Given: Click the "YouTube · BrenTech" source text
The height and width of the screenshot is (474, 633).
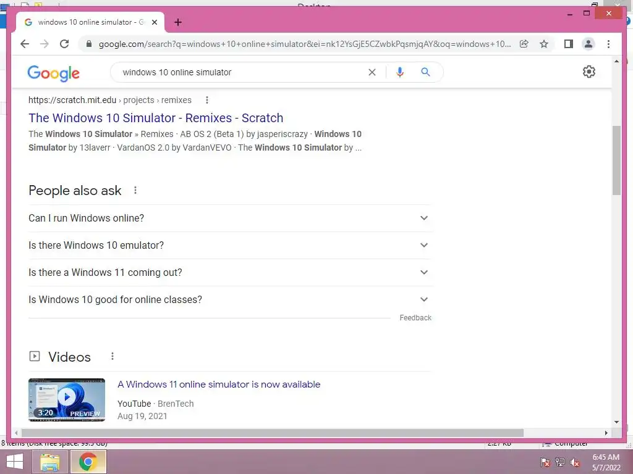Looking at the screenshot, I should (x=155, y=404).
